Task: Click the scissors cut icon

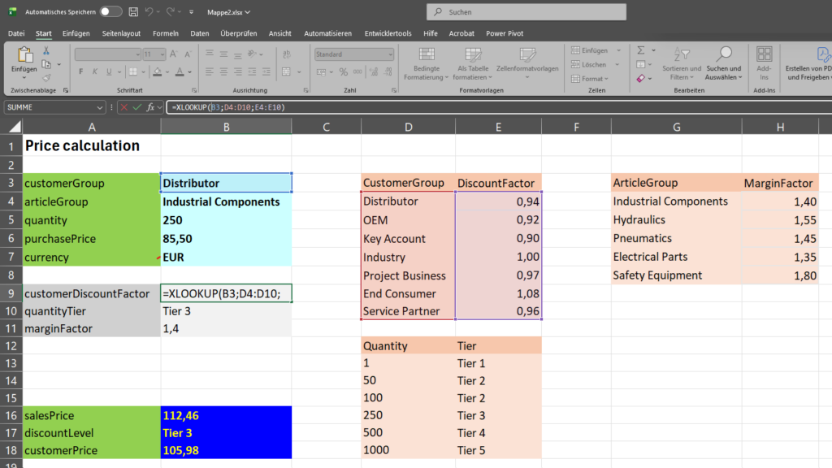Action: (x=46, y=50)
